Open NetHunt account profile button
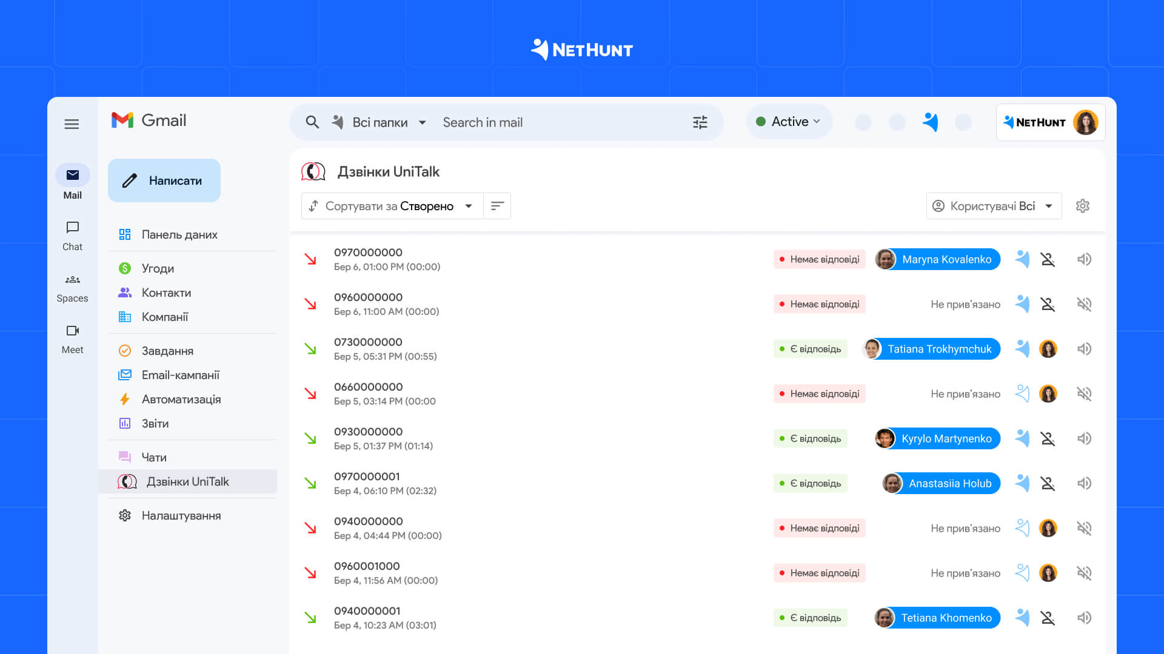The width and height of the screenshot is (1164, 654). pyautogui.click(x=1051, y=122)
